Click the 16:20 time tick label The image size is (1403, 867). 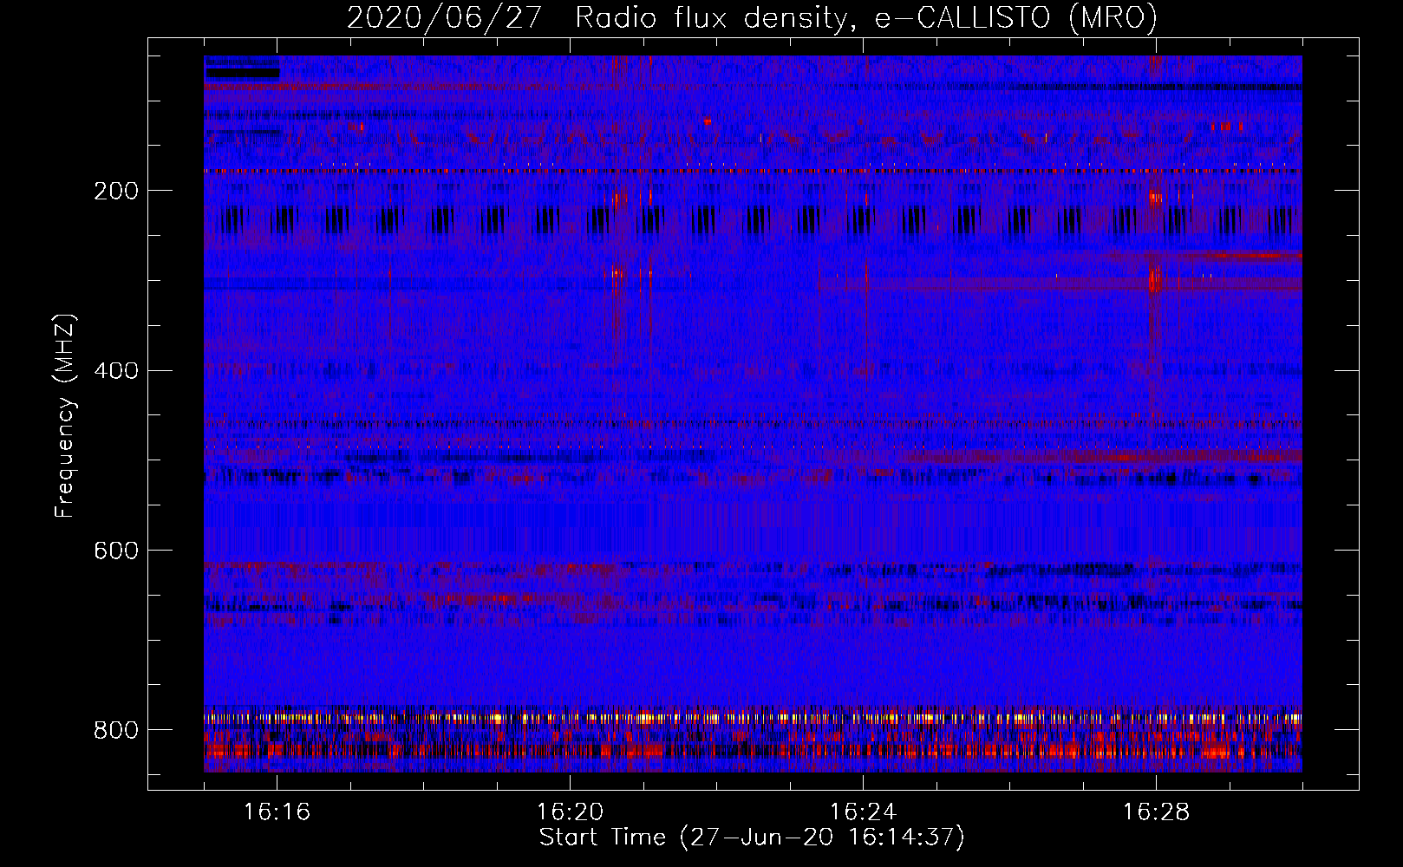570,812
